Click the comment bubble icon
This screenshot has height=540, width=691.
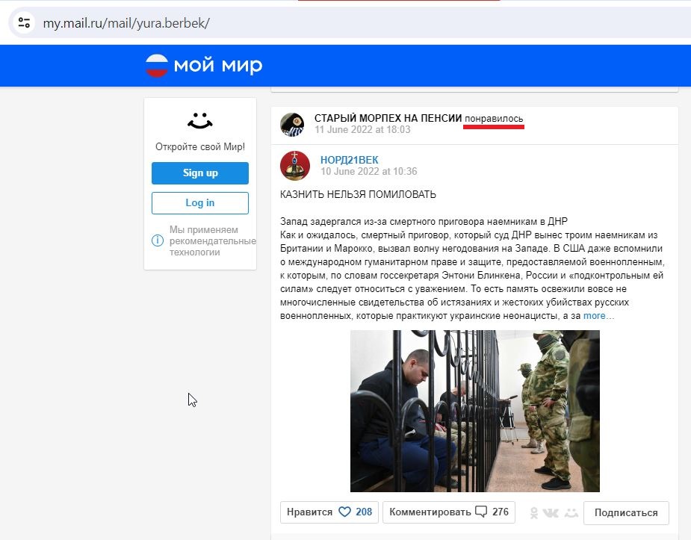481,512
